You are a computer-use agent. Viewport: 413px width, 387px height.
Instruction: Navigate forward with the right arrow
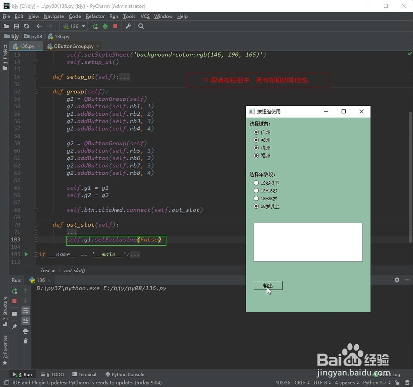pos(49,26)
